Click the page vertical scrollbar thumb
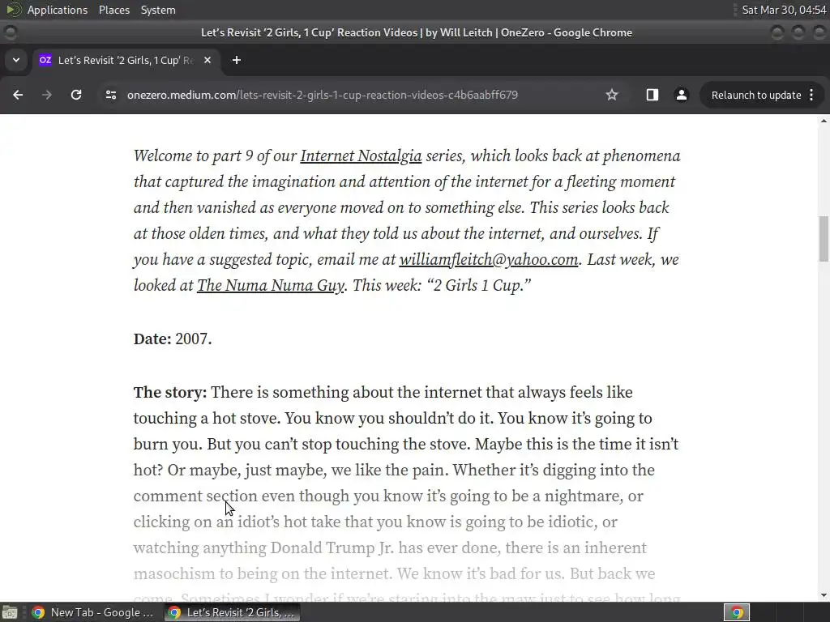830x622 pixels. (824, 239)
